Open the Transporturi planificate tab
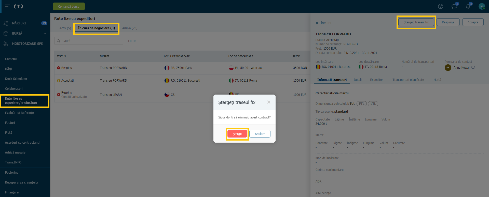Viewport: 489px width, 197px height. click(x=408, y=80)
